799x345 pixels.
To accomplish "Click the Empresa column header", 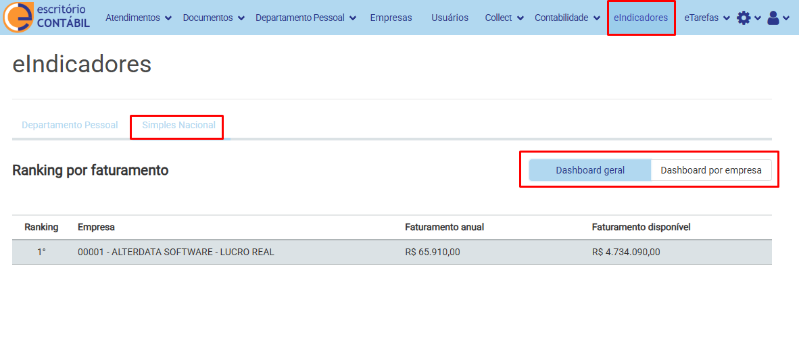I will coord(96,228).
